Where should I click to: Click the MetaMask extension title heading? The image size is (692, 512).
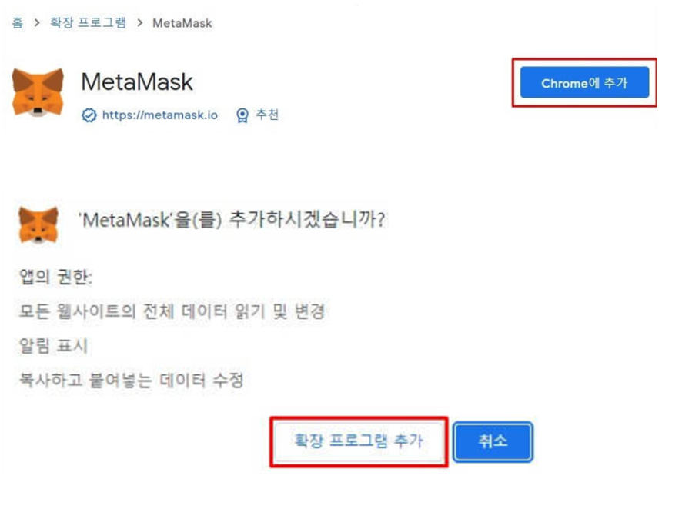tap(137, 82)
